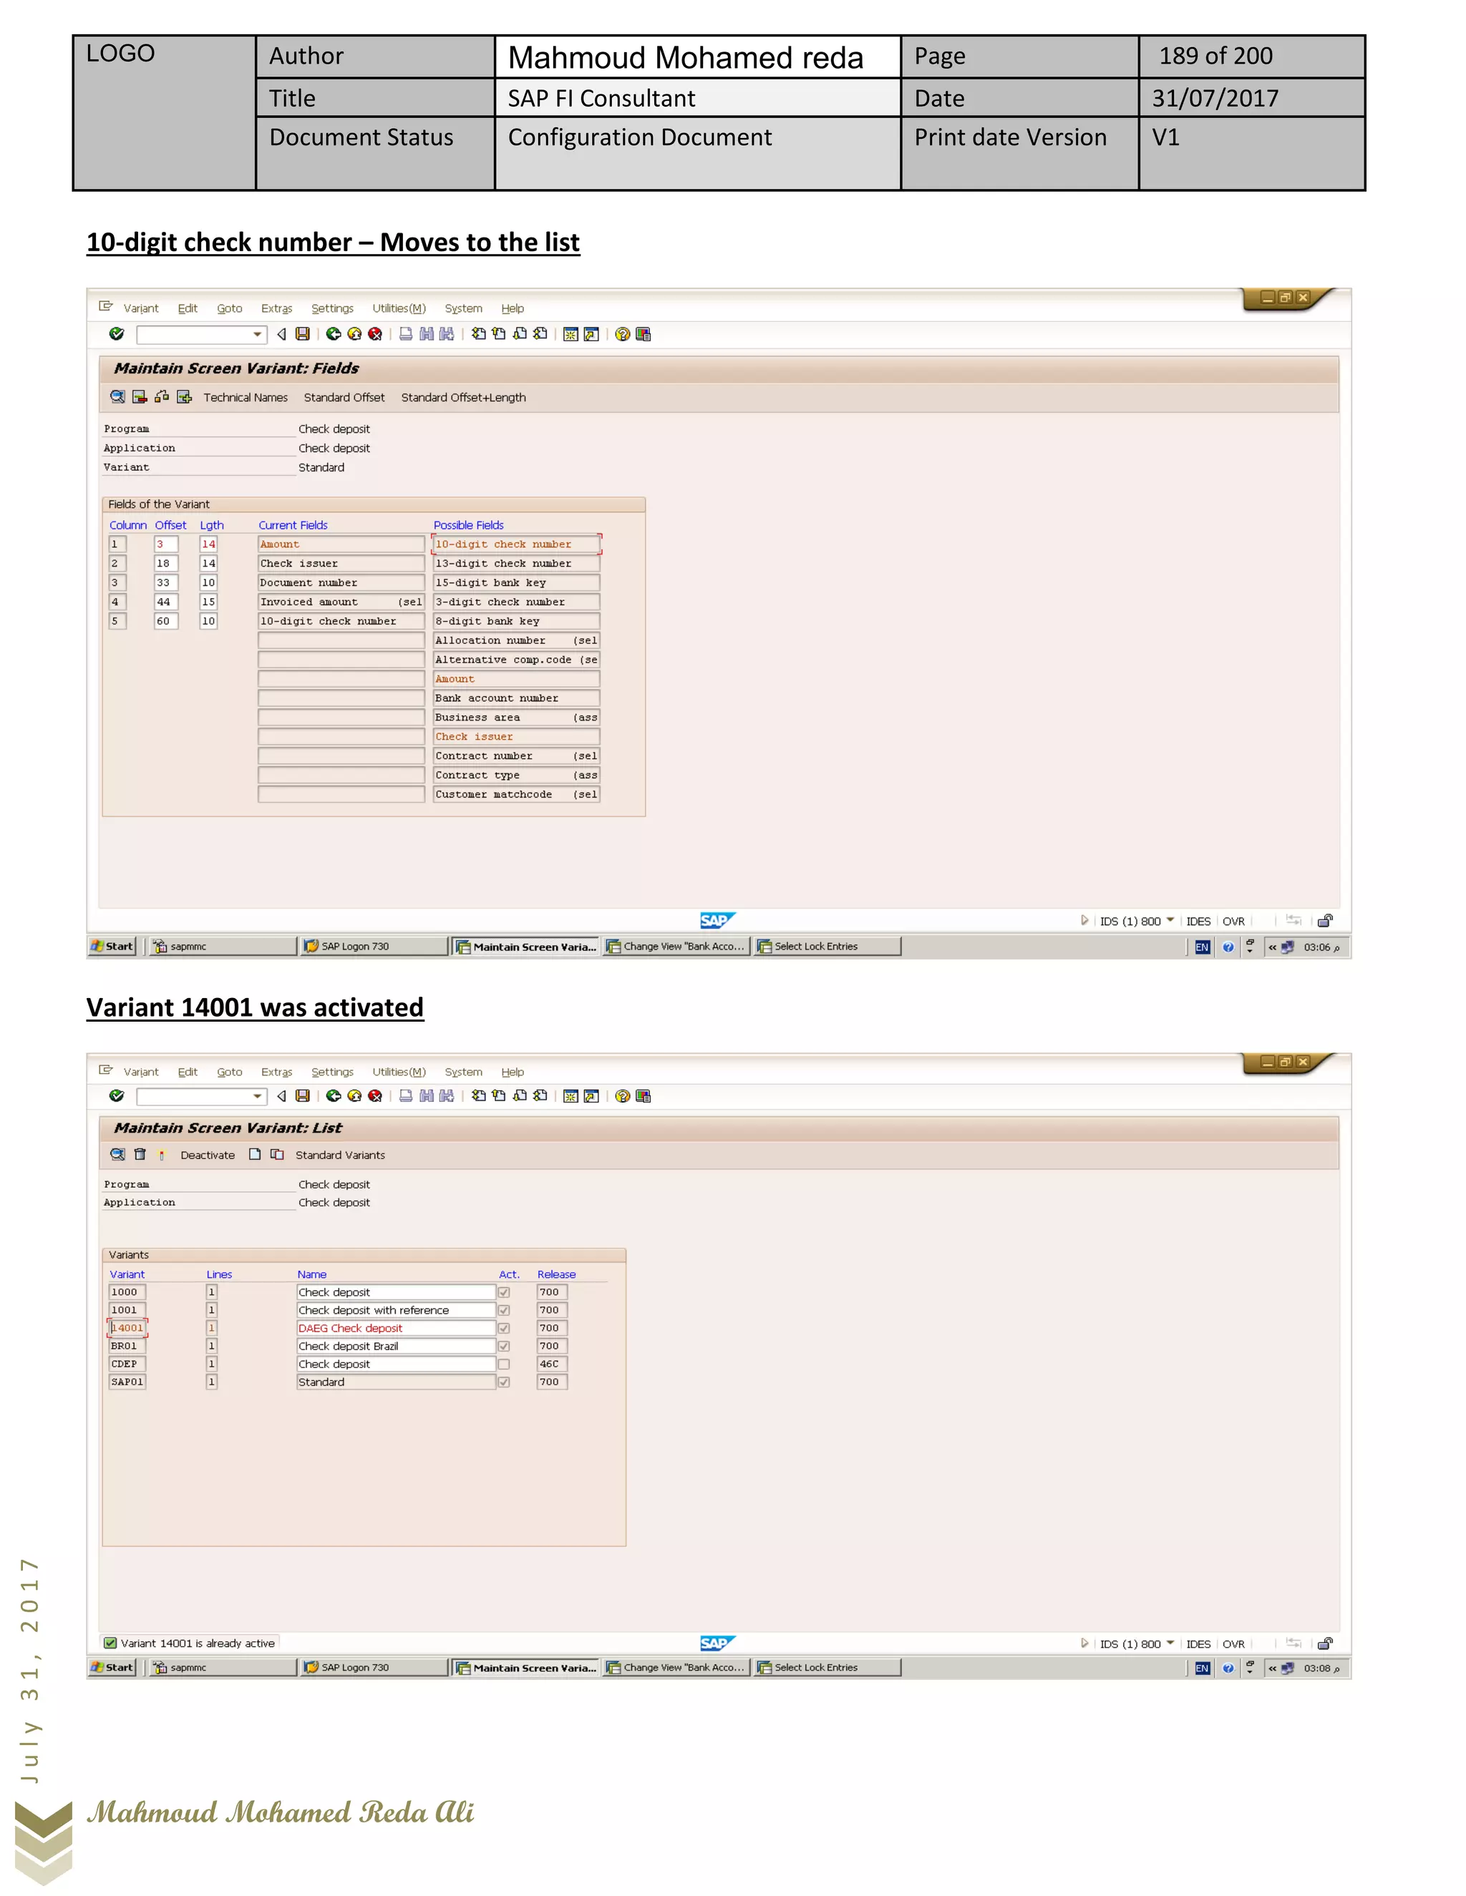Click Generate Shortcut icon in Fields screen toolbar
The width and height of the screenshot is (1466, 1896).
(591, 334)
